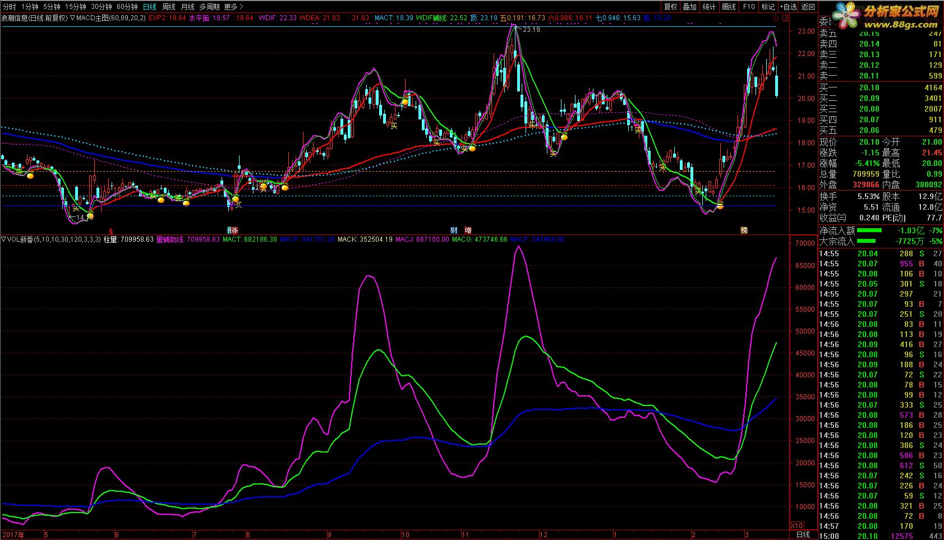Click the PE(动) 77.7 value
This screenshot has width=944, height=540.
coord(934,218)
